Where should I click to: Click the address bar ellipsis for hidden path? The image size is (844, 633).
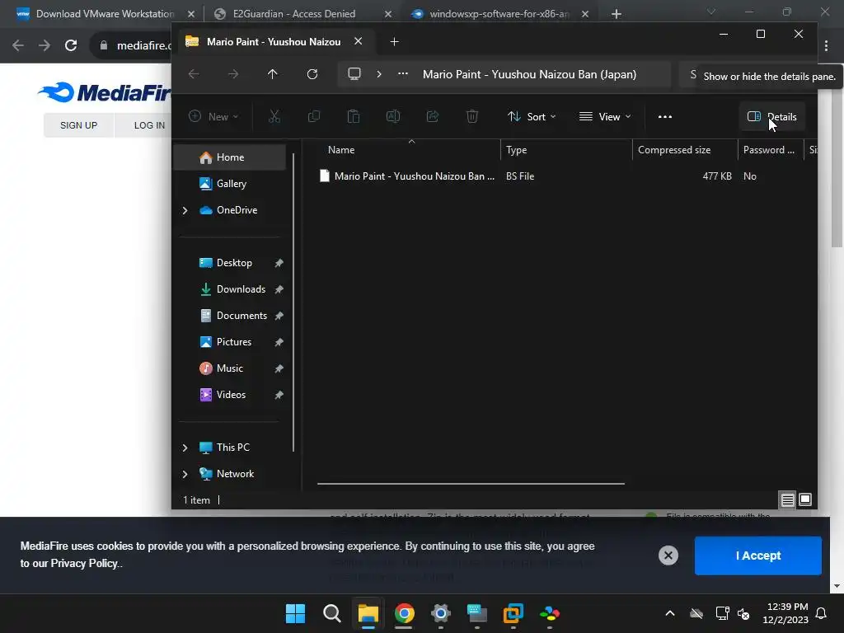click(x=402, y=73)
